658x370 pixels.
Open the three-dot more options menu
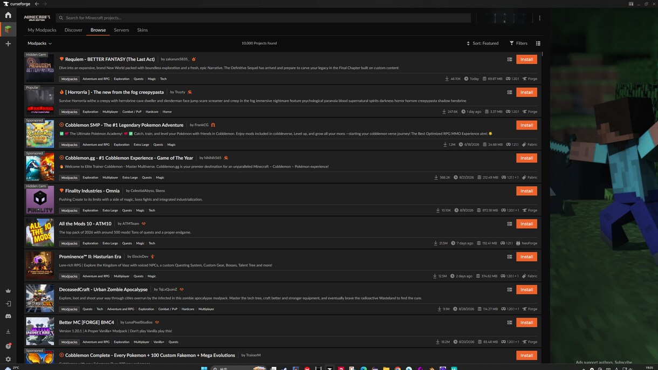coord(539,18)
